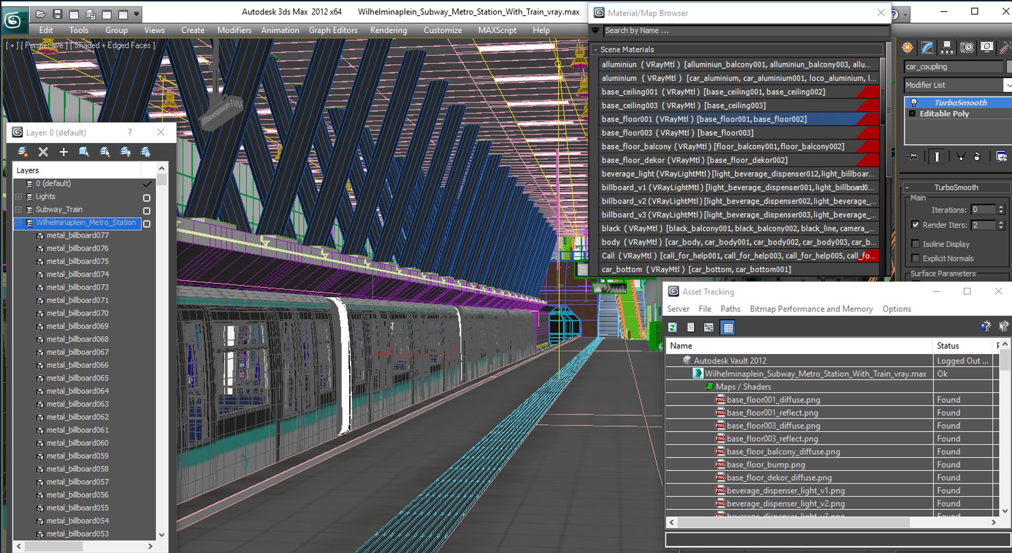The image size is (1012, 553).
Task: Click the Search by Name field
Action: coord(746,31)
